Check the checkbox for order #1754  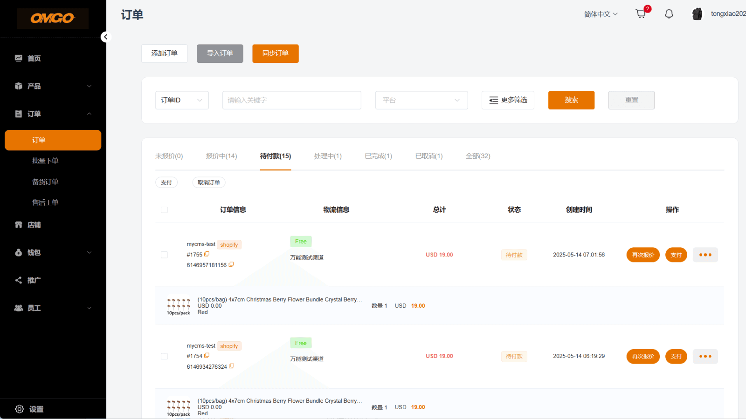[164, 356]
